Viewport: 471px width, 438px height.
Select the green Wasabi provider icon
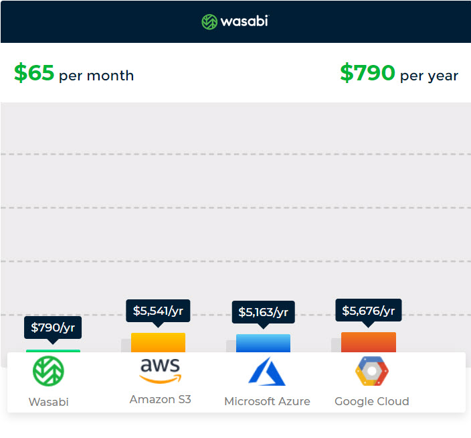click(x=48, y=371)
